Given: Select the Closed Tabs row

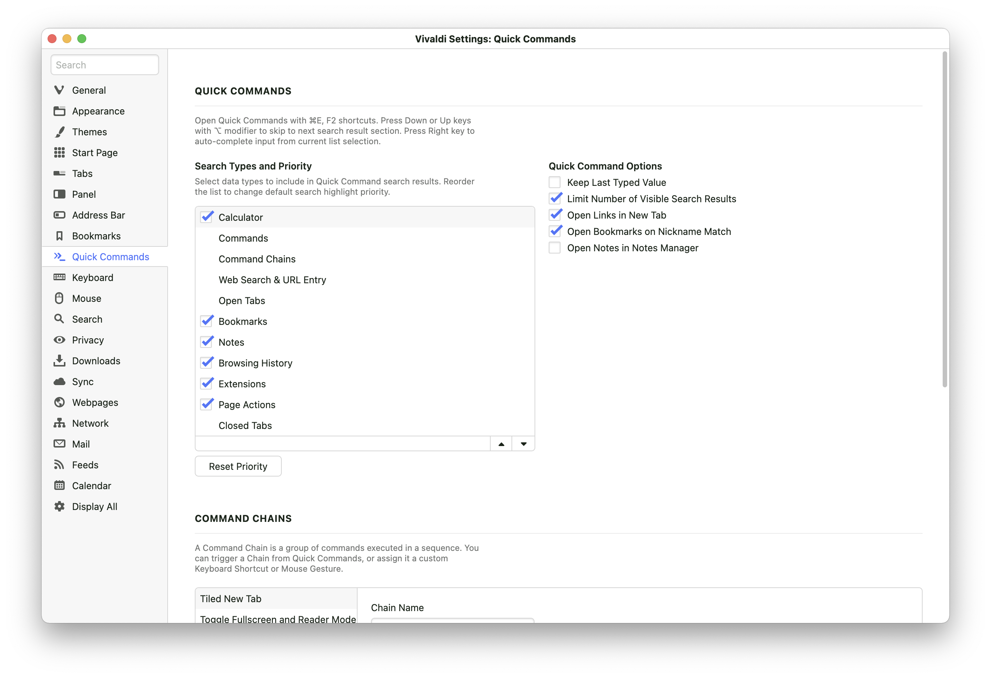Looking at the screenshot, I should (x=365, y=425).
